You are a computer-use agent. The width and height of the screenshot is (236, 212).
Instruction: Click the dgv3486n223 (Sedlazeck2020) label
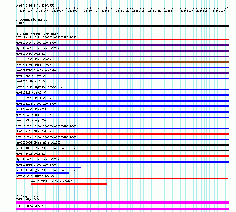point(37,159)
